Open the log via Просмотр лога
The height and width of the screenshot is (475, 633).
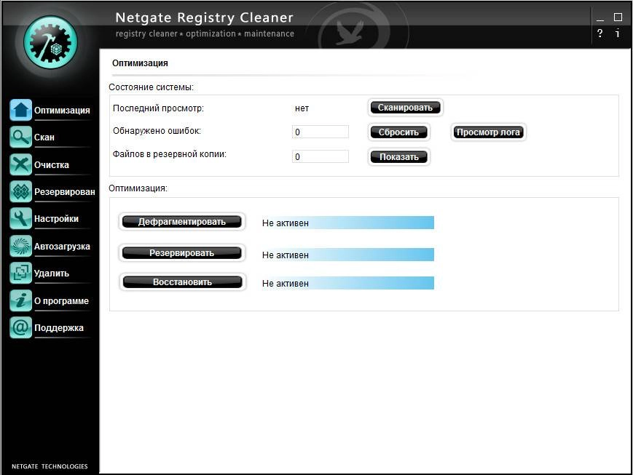click(489, 132)
